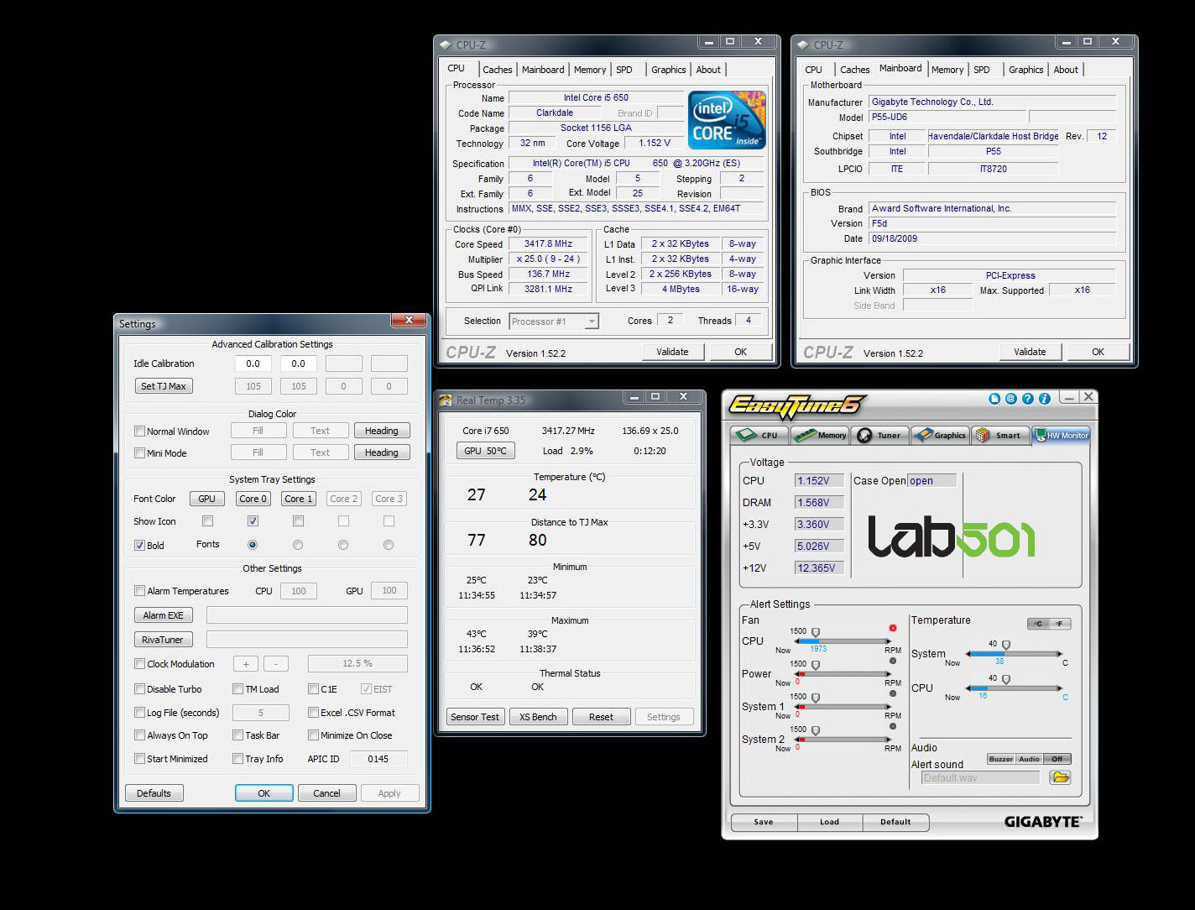Click the red CPU fan alert indicator
The image size is (1195, 910).
pyautogui.click(x=892, y=628)
